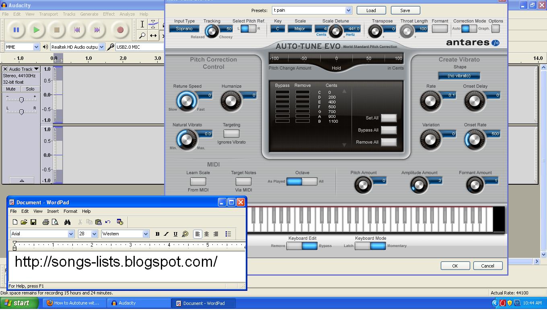Click WordPad Find binoculars icon

pyautogui.click(x=67, y=222)
